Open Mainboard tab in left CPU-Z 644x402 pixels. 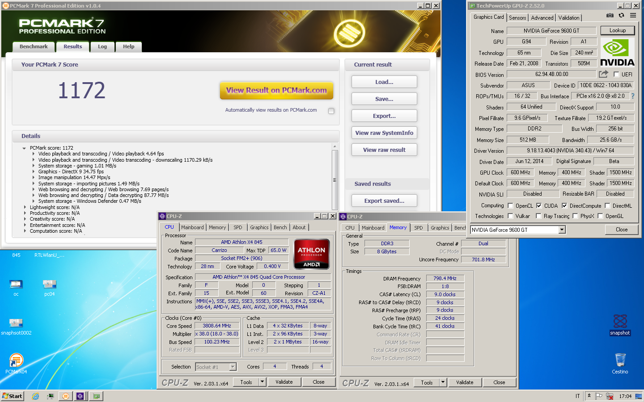pyautogui.click(x=192, y=227)
